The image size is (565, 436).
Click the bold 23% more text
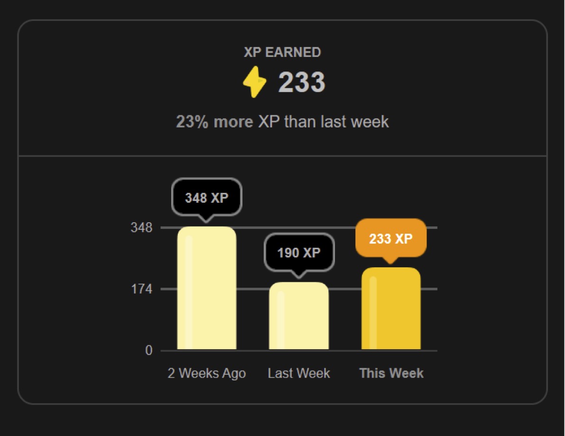tap(214, 122)
